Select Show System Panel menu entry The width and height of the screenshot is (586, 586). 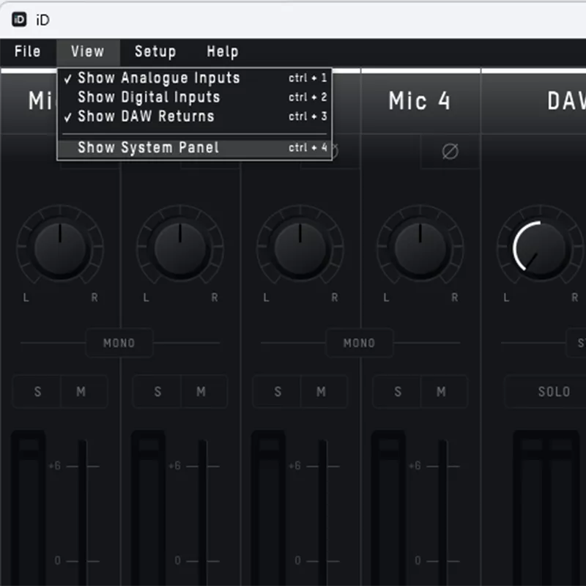149,147
